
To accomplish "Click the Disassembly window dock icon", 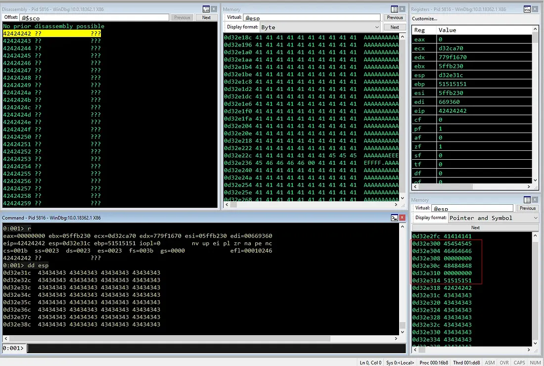I will click(206, 9).
